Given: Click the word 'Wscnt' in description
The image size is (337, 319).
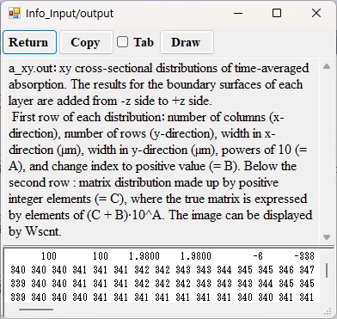Looking at the screenshot, I should (x=43, y=231).
